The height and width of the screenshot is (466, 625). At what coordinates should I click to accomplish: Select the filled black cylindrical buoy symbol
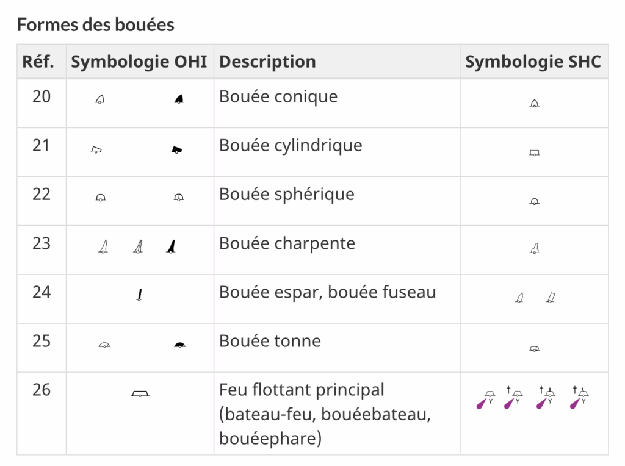tap(177, 149)
